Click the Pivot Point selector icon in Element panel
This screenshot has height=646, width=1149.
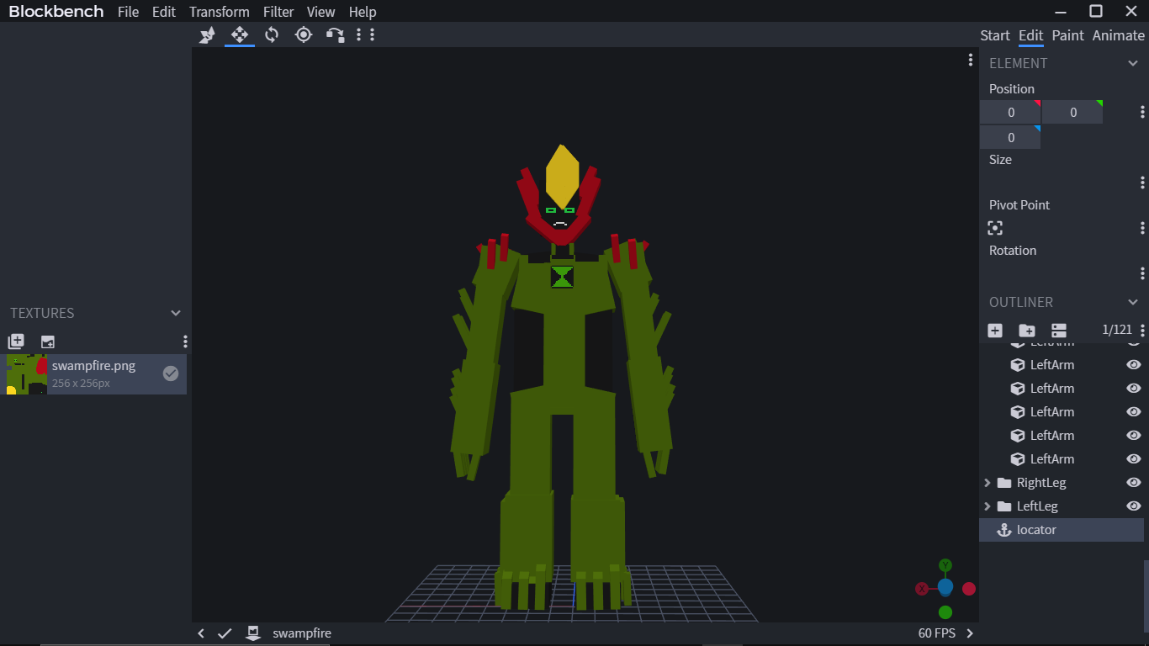[x=995, y=228]
